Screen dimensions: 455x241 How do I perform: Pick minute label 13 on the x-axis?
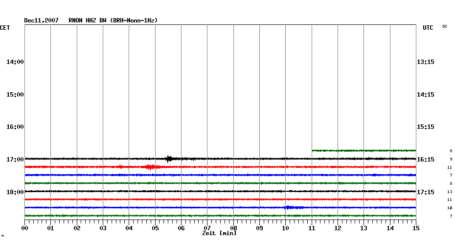pos(364,228)
